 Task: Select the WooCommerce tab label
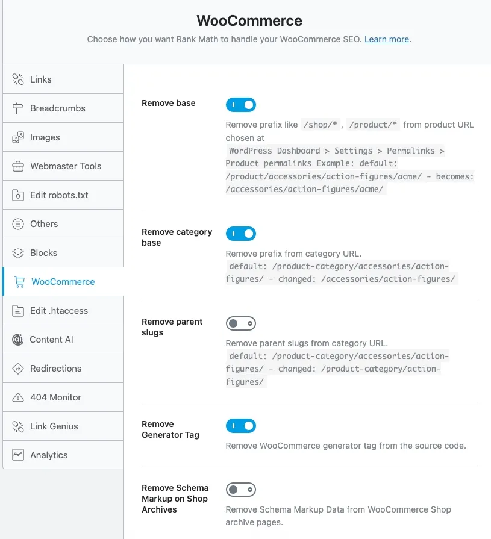(x=63, y=282)
